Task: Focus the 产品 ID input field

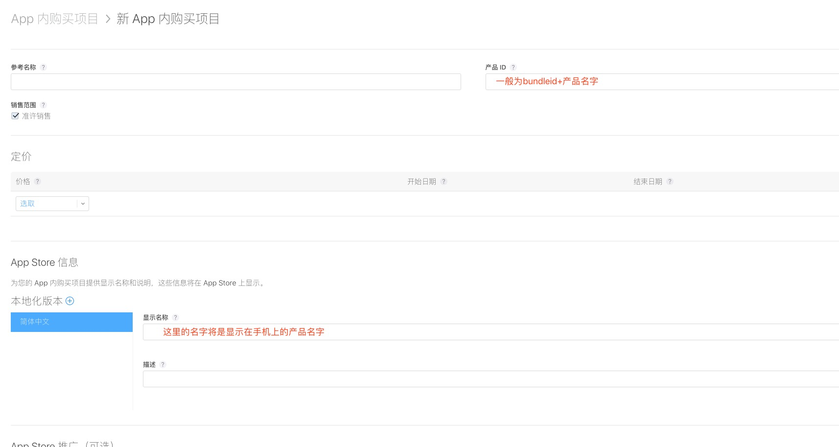Action: tap(662, 82)
